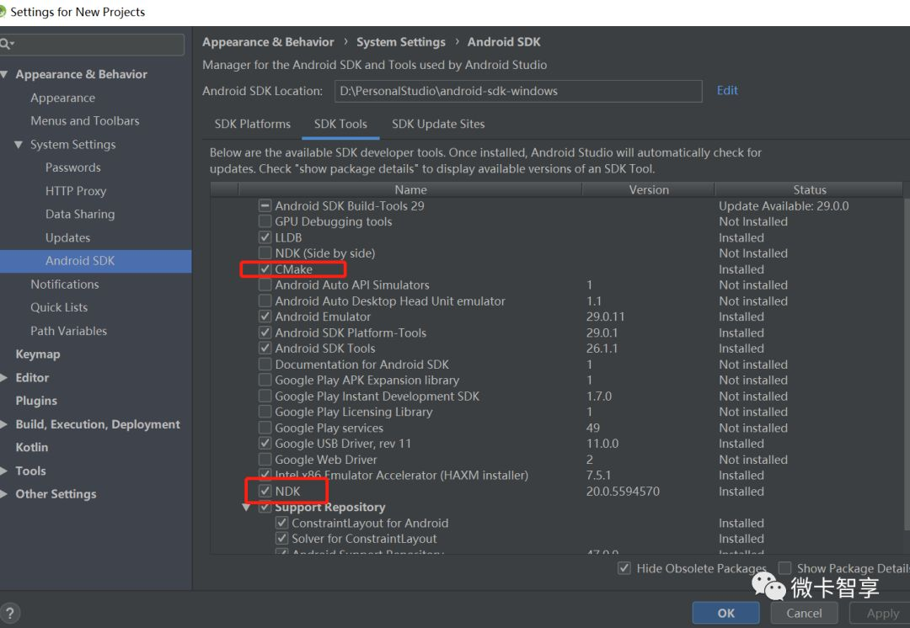Open Menus and Toolbars settings
The height and width of the screenshot is (628, 910).
point(85,120)
